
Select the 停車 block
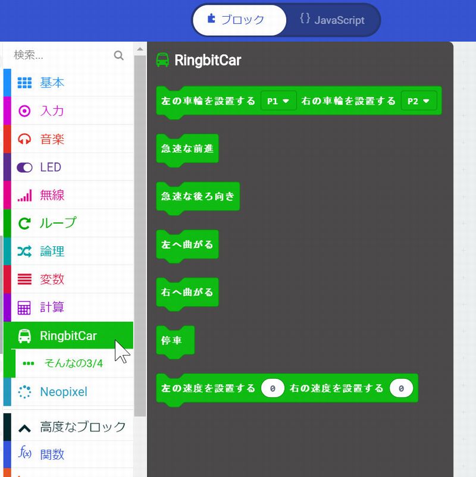(x=172, y=341)
